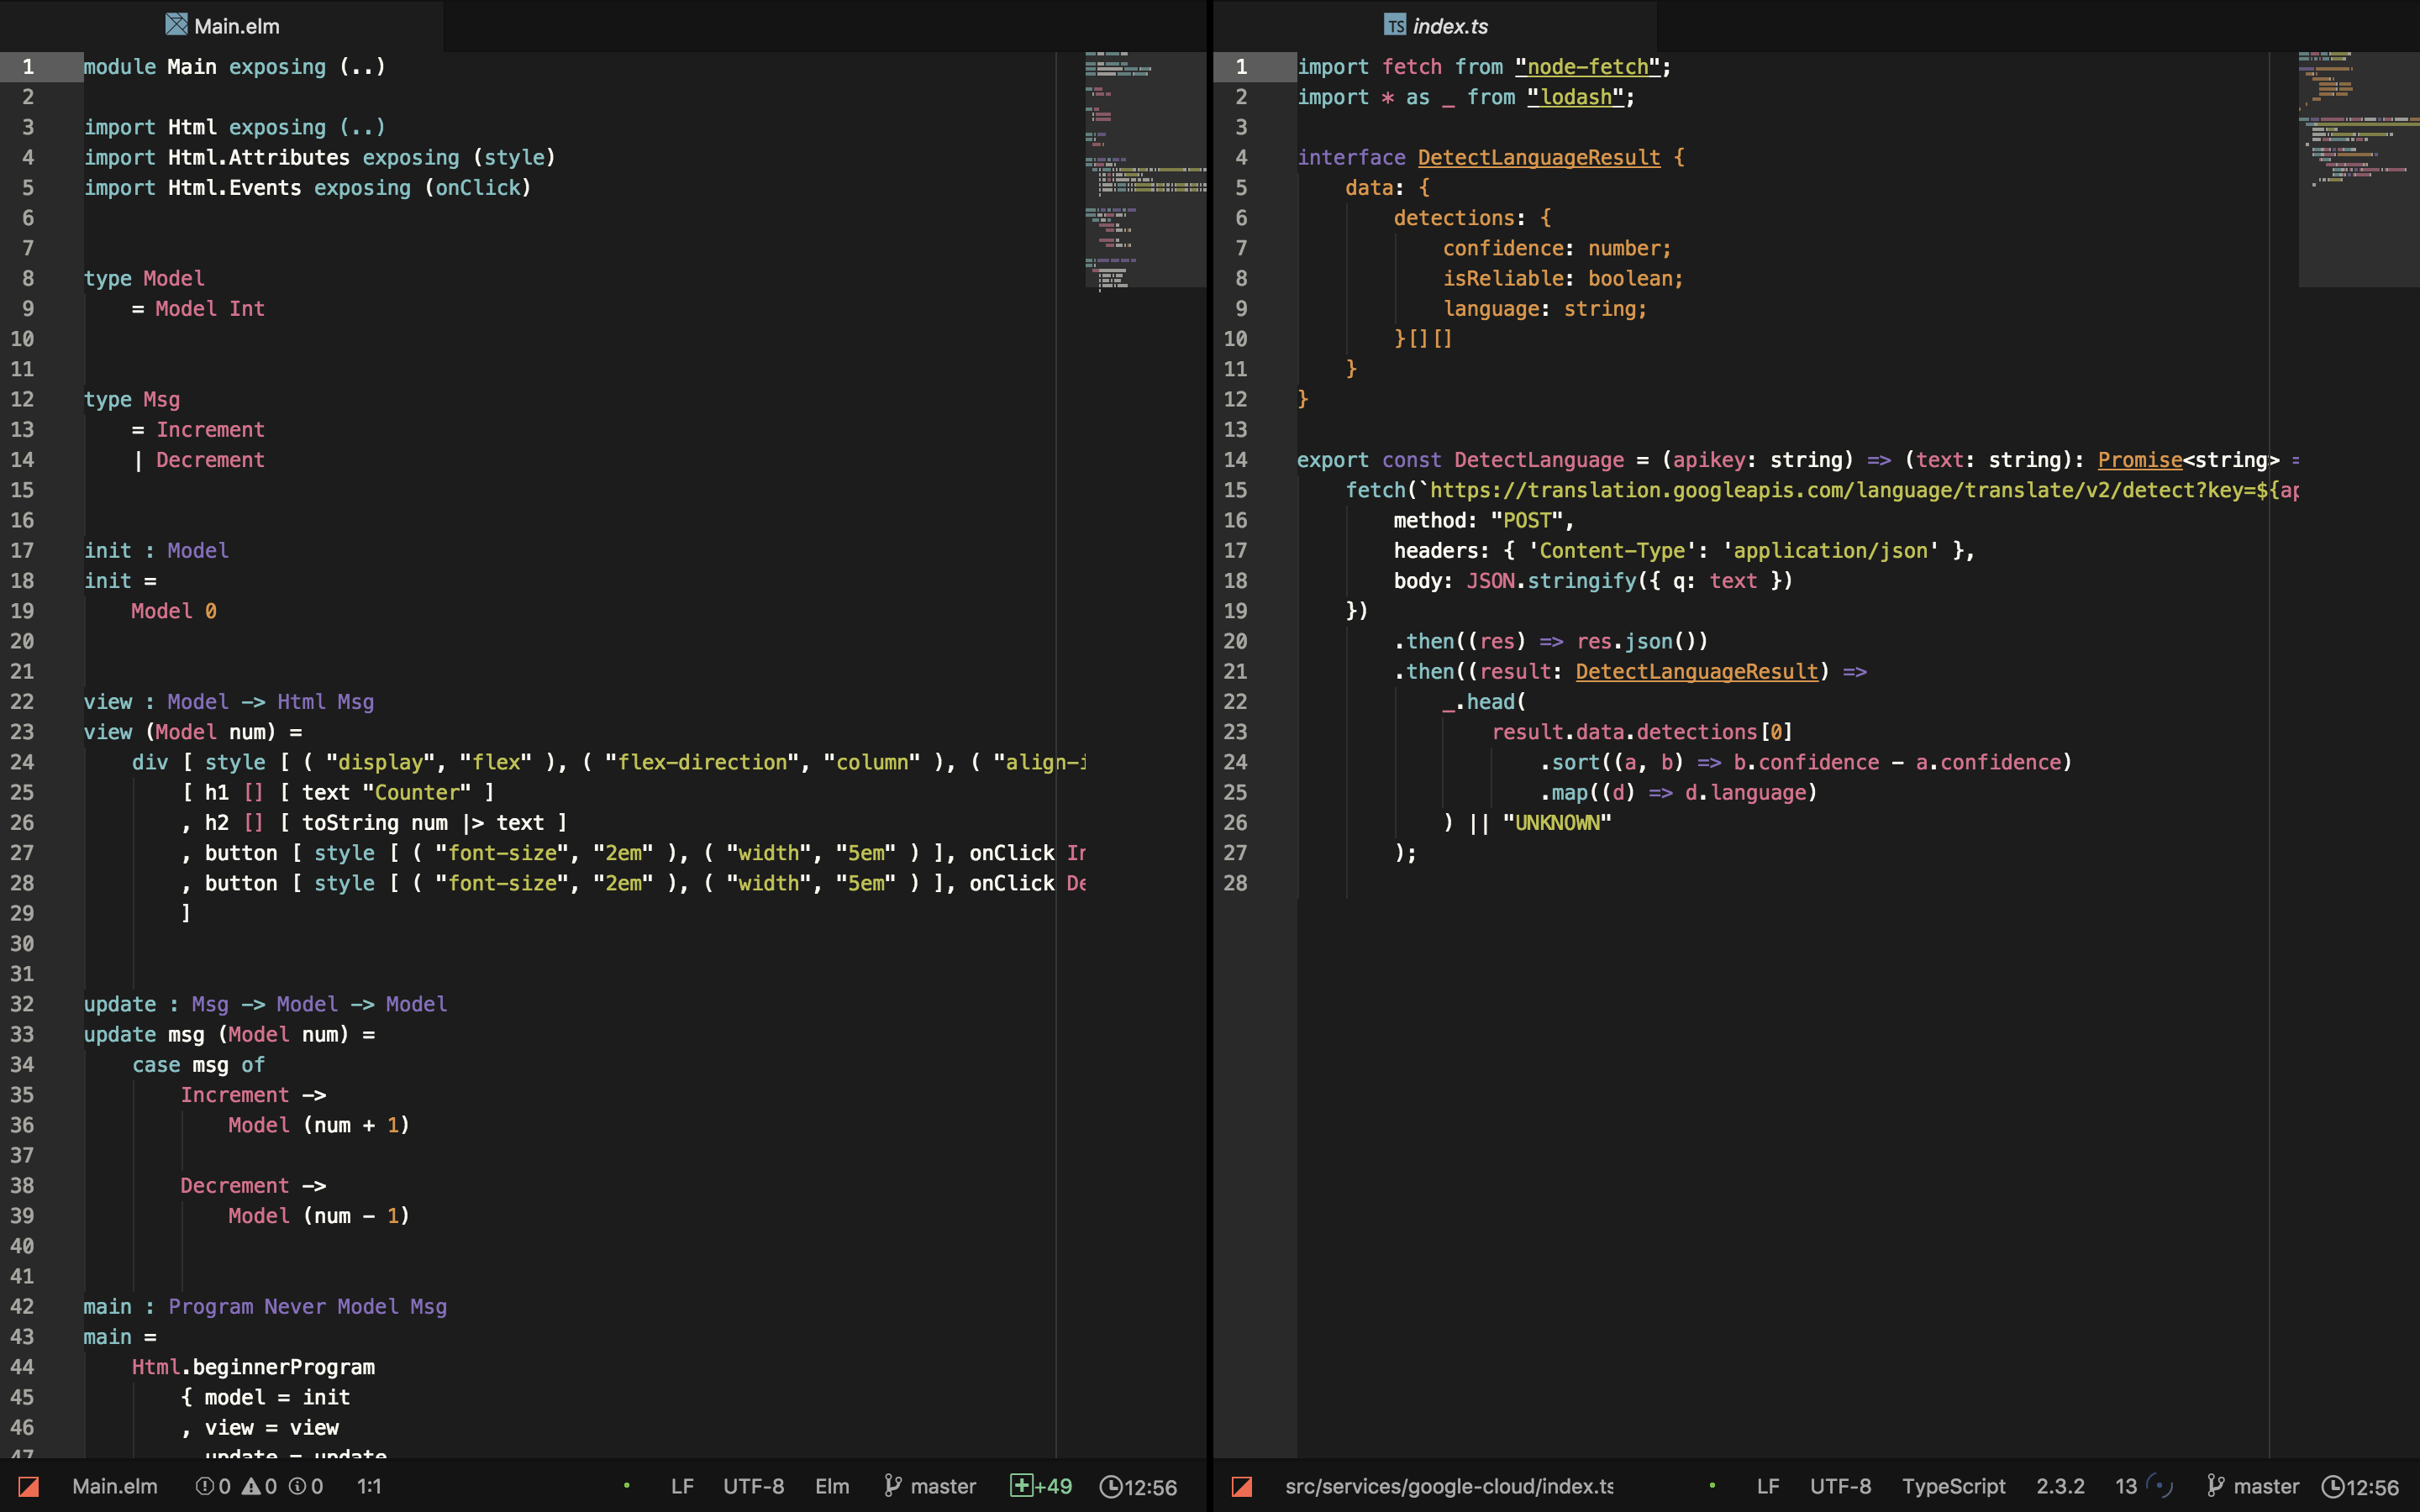Viewport: 2420px width, 1512px height.
Task: Open the Elm grammar selector
Action: [x=831, y=1486]
